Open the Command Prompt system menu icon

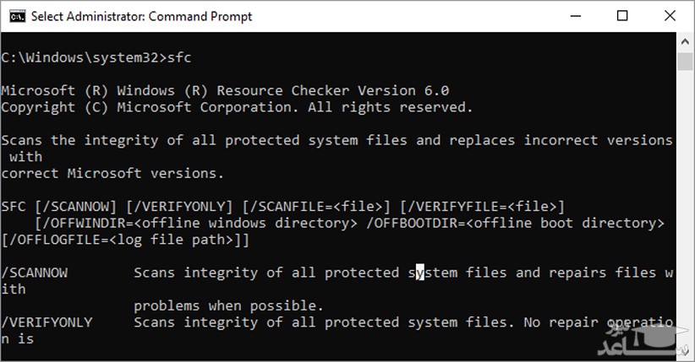click(15, 15)
